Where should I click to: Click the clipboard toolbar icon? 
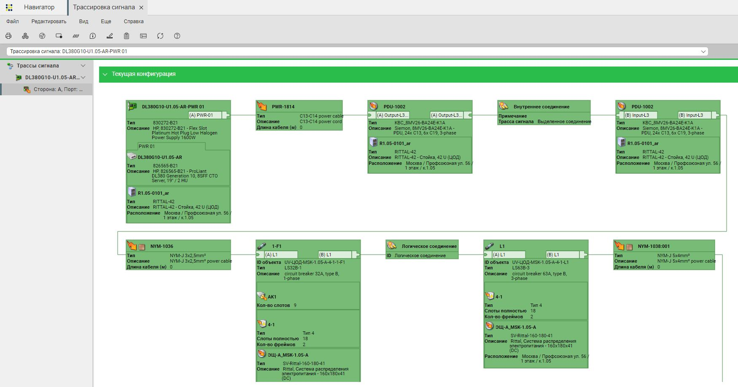pyautogui.click(x=127, y=36)
